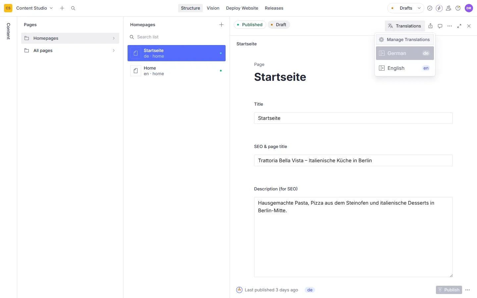Click the Published status chip
This screenshot has width=477, height=298.
pyautogui.click(x=250, y=25)
